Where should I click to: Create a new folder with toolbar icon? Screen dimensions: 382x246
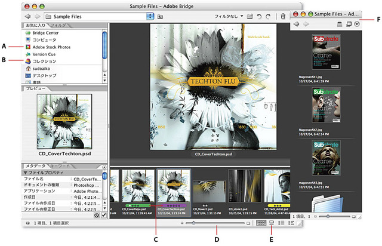(x=249, y=17)
